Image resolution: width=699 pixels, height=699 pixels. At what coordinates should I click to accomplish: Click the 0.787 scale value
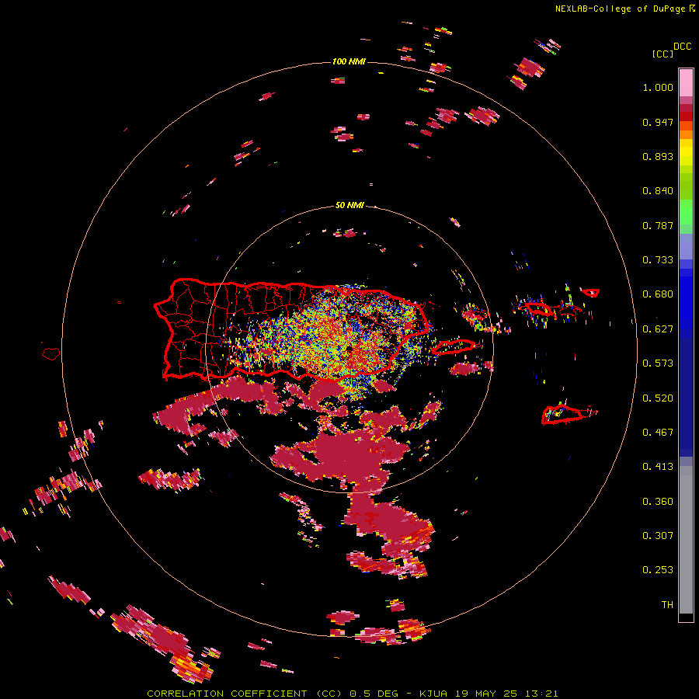658,225
